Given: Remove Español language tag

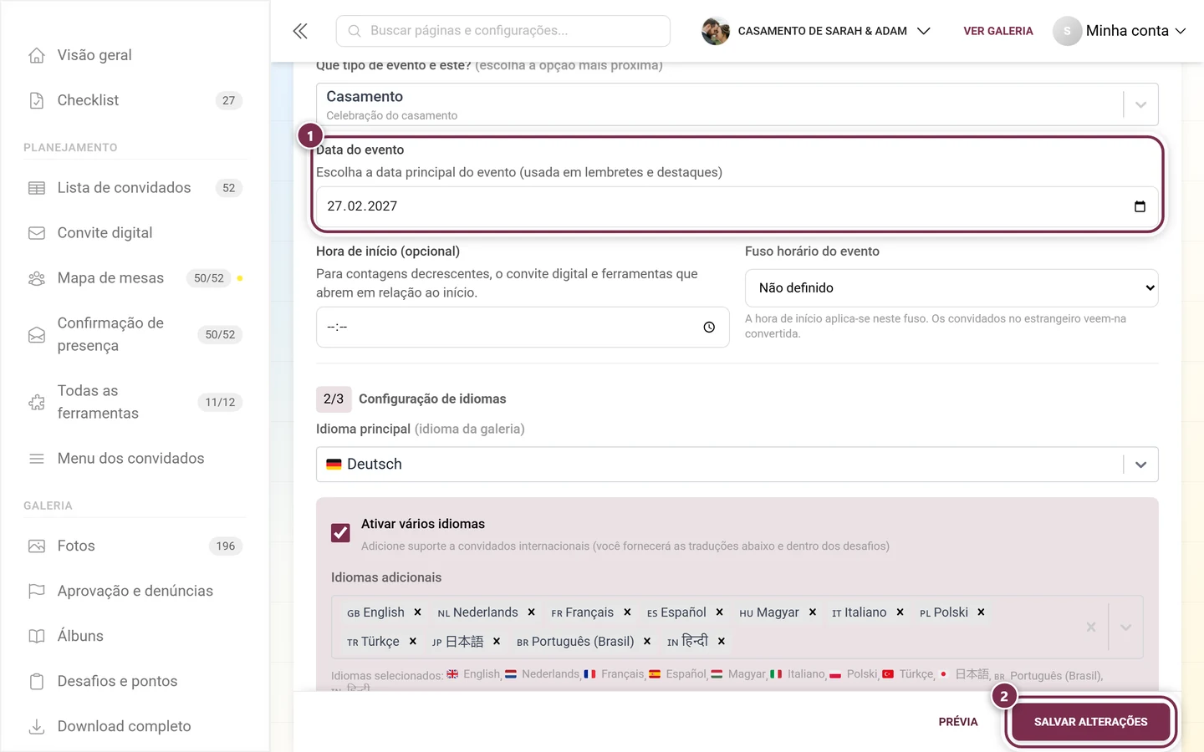Looking at the screenshot, I should [719, 612].
